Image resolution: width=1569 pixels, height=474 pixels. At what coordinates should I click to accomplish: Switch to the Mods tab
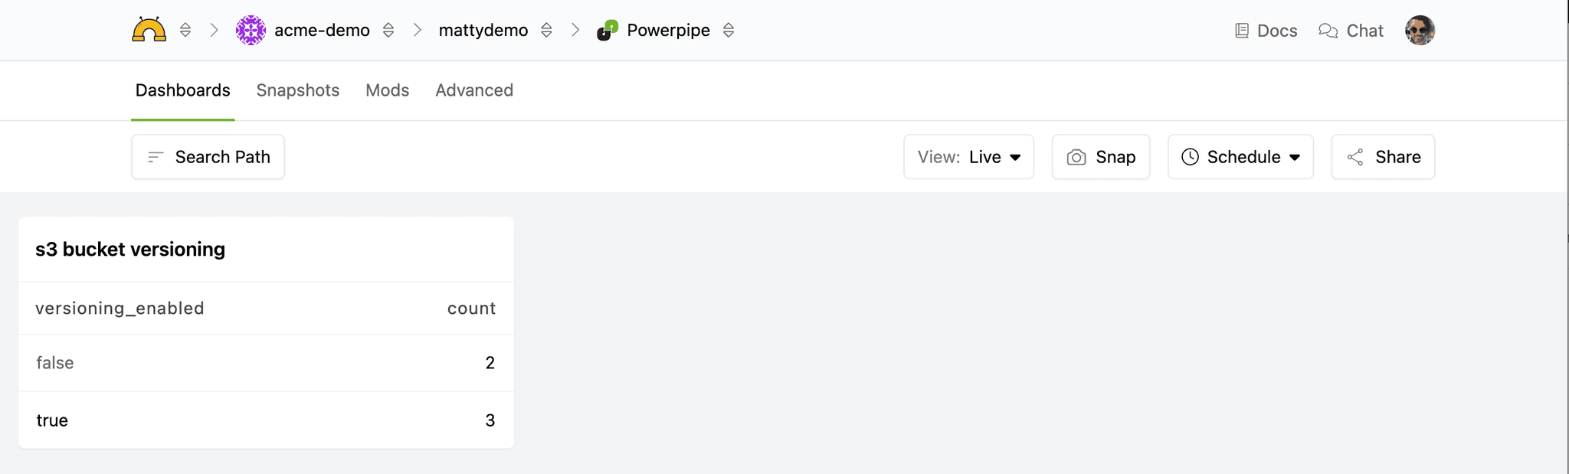[x=387, y=90]
